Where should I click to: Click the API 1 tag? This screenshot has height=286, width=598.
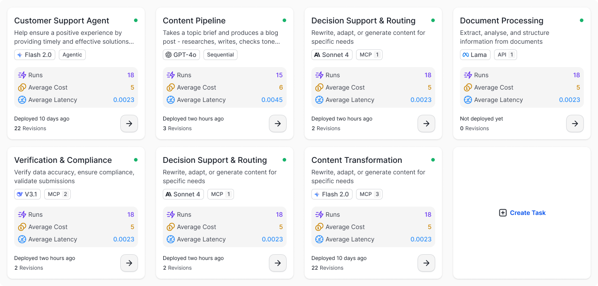coord(505,55)
